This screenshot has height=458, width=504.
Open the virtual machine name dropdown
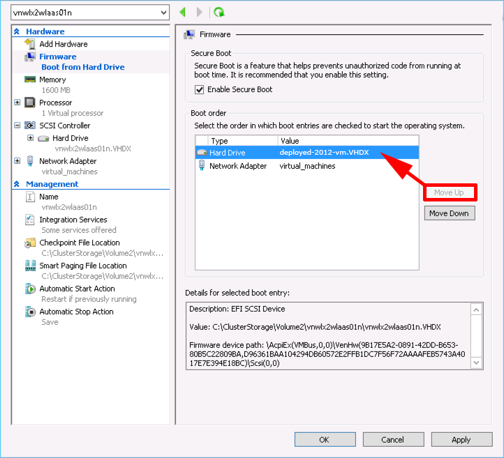(163, 13)
